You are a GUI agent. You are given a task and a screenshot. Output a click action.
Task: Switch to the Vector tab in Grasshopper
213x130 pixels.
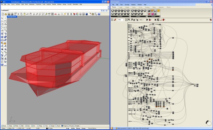tap(133, 7)
